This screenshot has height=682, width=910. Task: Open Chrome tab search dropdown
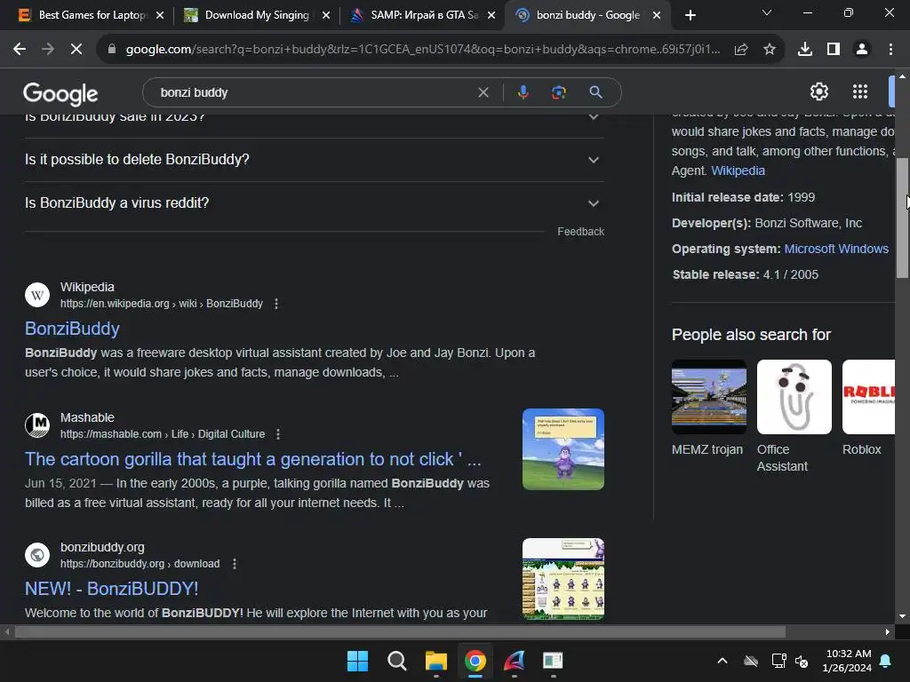pyautogui.click(x=767, y=13)
